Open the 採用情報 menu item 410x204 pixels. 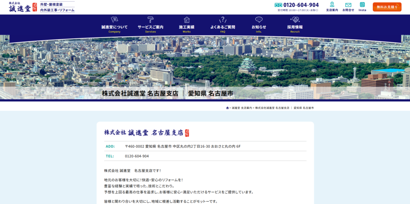[x=295, y=27]
